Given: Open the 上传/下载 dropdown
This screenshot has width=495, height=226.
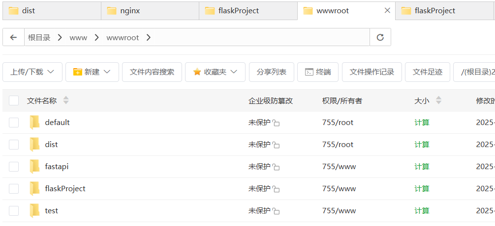Looking at the screenshot, I should 32,72.
